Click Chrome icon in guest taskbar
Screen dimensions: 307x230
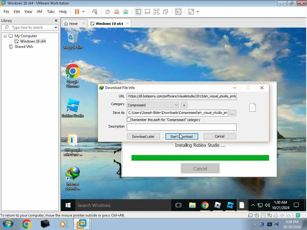(205, 205)
